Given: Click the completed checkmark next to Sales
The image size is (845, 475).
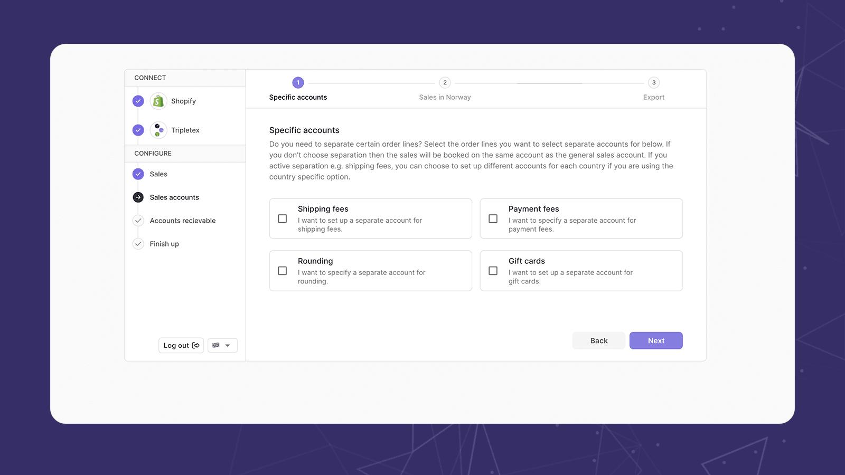Looking at the screenshot, I should tap(138, 174).
